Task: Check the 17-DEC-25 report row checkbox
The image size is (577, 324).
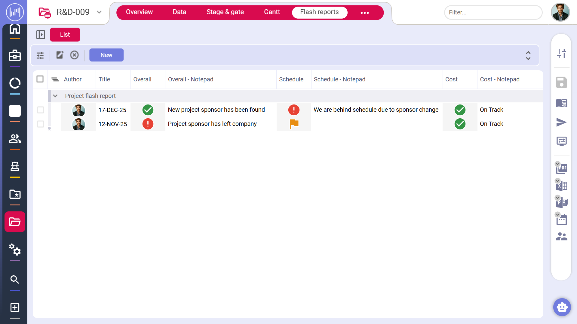Action: coord(40,110)
